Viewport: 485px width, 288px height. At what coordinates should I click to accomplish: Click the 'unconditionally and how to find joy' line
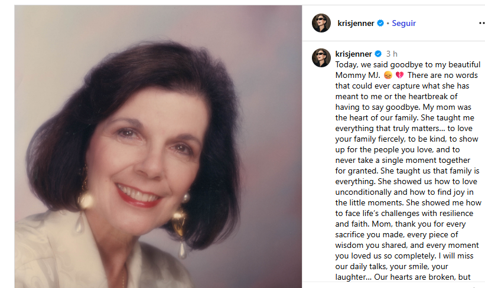404,192
